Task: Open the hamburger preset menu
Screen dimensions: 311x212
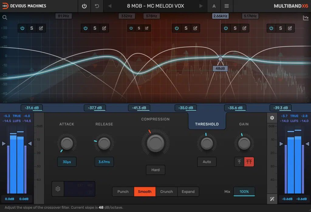Action: coord(226,6)
